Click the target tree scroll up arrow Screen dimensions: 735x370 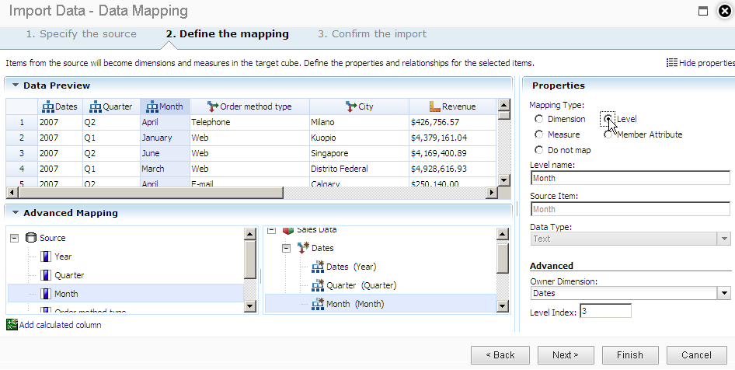[x=503, y=234]
